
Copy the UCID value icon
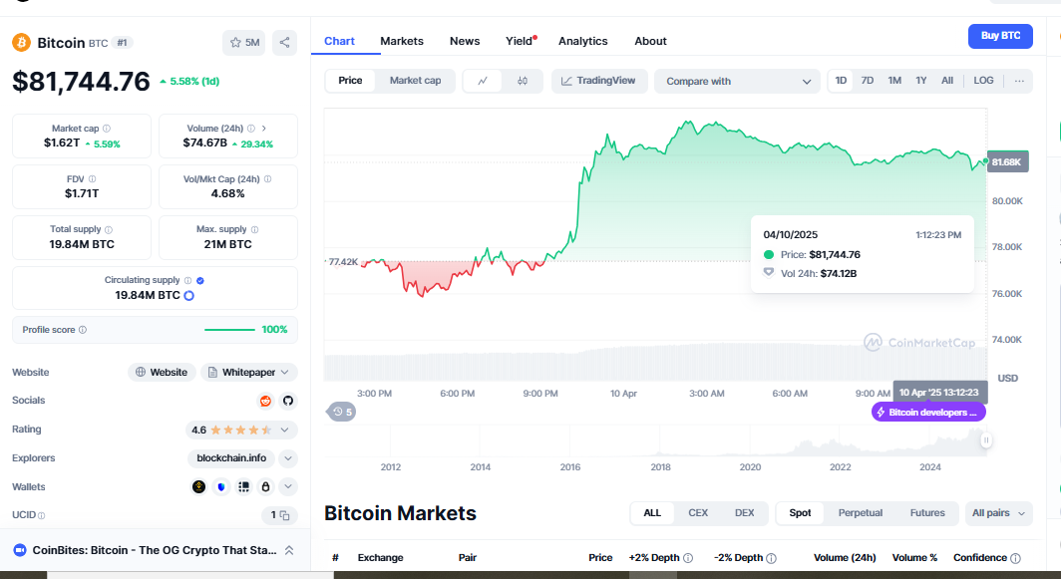click(285, 515)
